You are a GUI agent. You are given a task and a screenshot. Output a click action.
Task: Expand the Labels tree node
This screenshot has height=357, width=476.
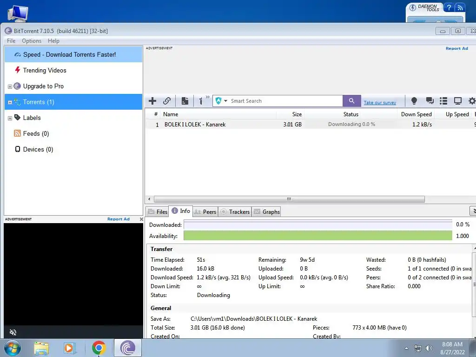point(10,118)
